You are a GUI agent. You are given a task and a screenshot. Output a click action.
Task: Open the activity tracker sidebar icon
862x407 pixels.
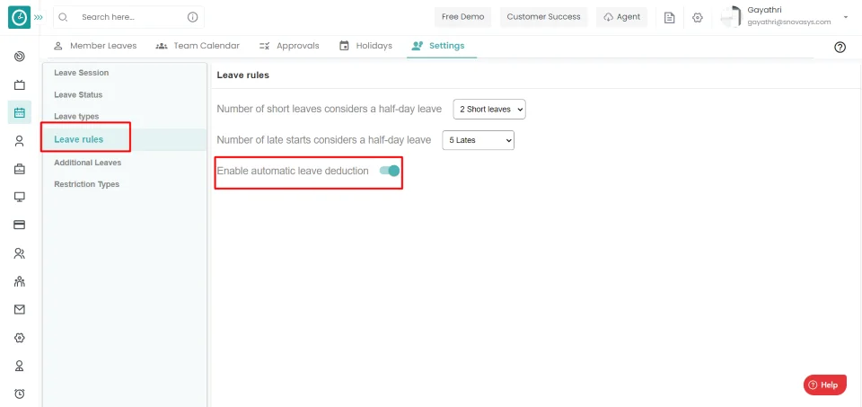click(x=20, y=56)
